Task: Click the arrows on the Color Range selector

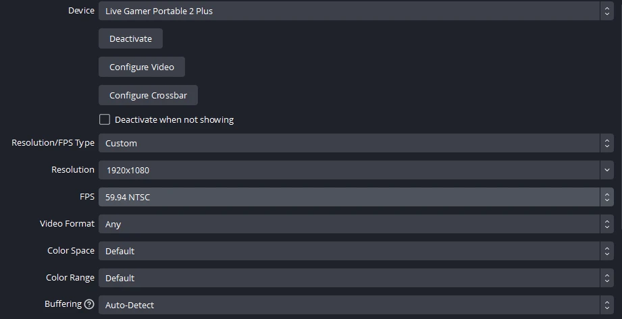Action: 606,278
